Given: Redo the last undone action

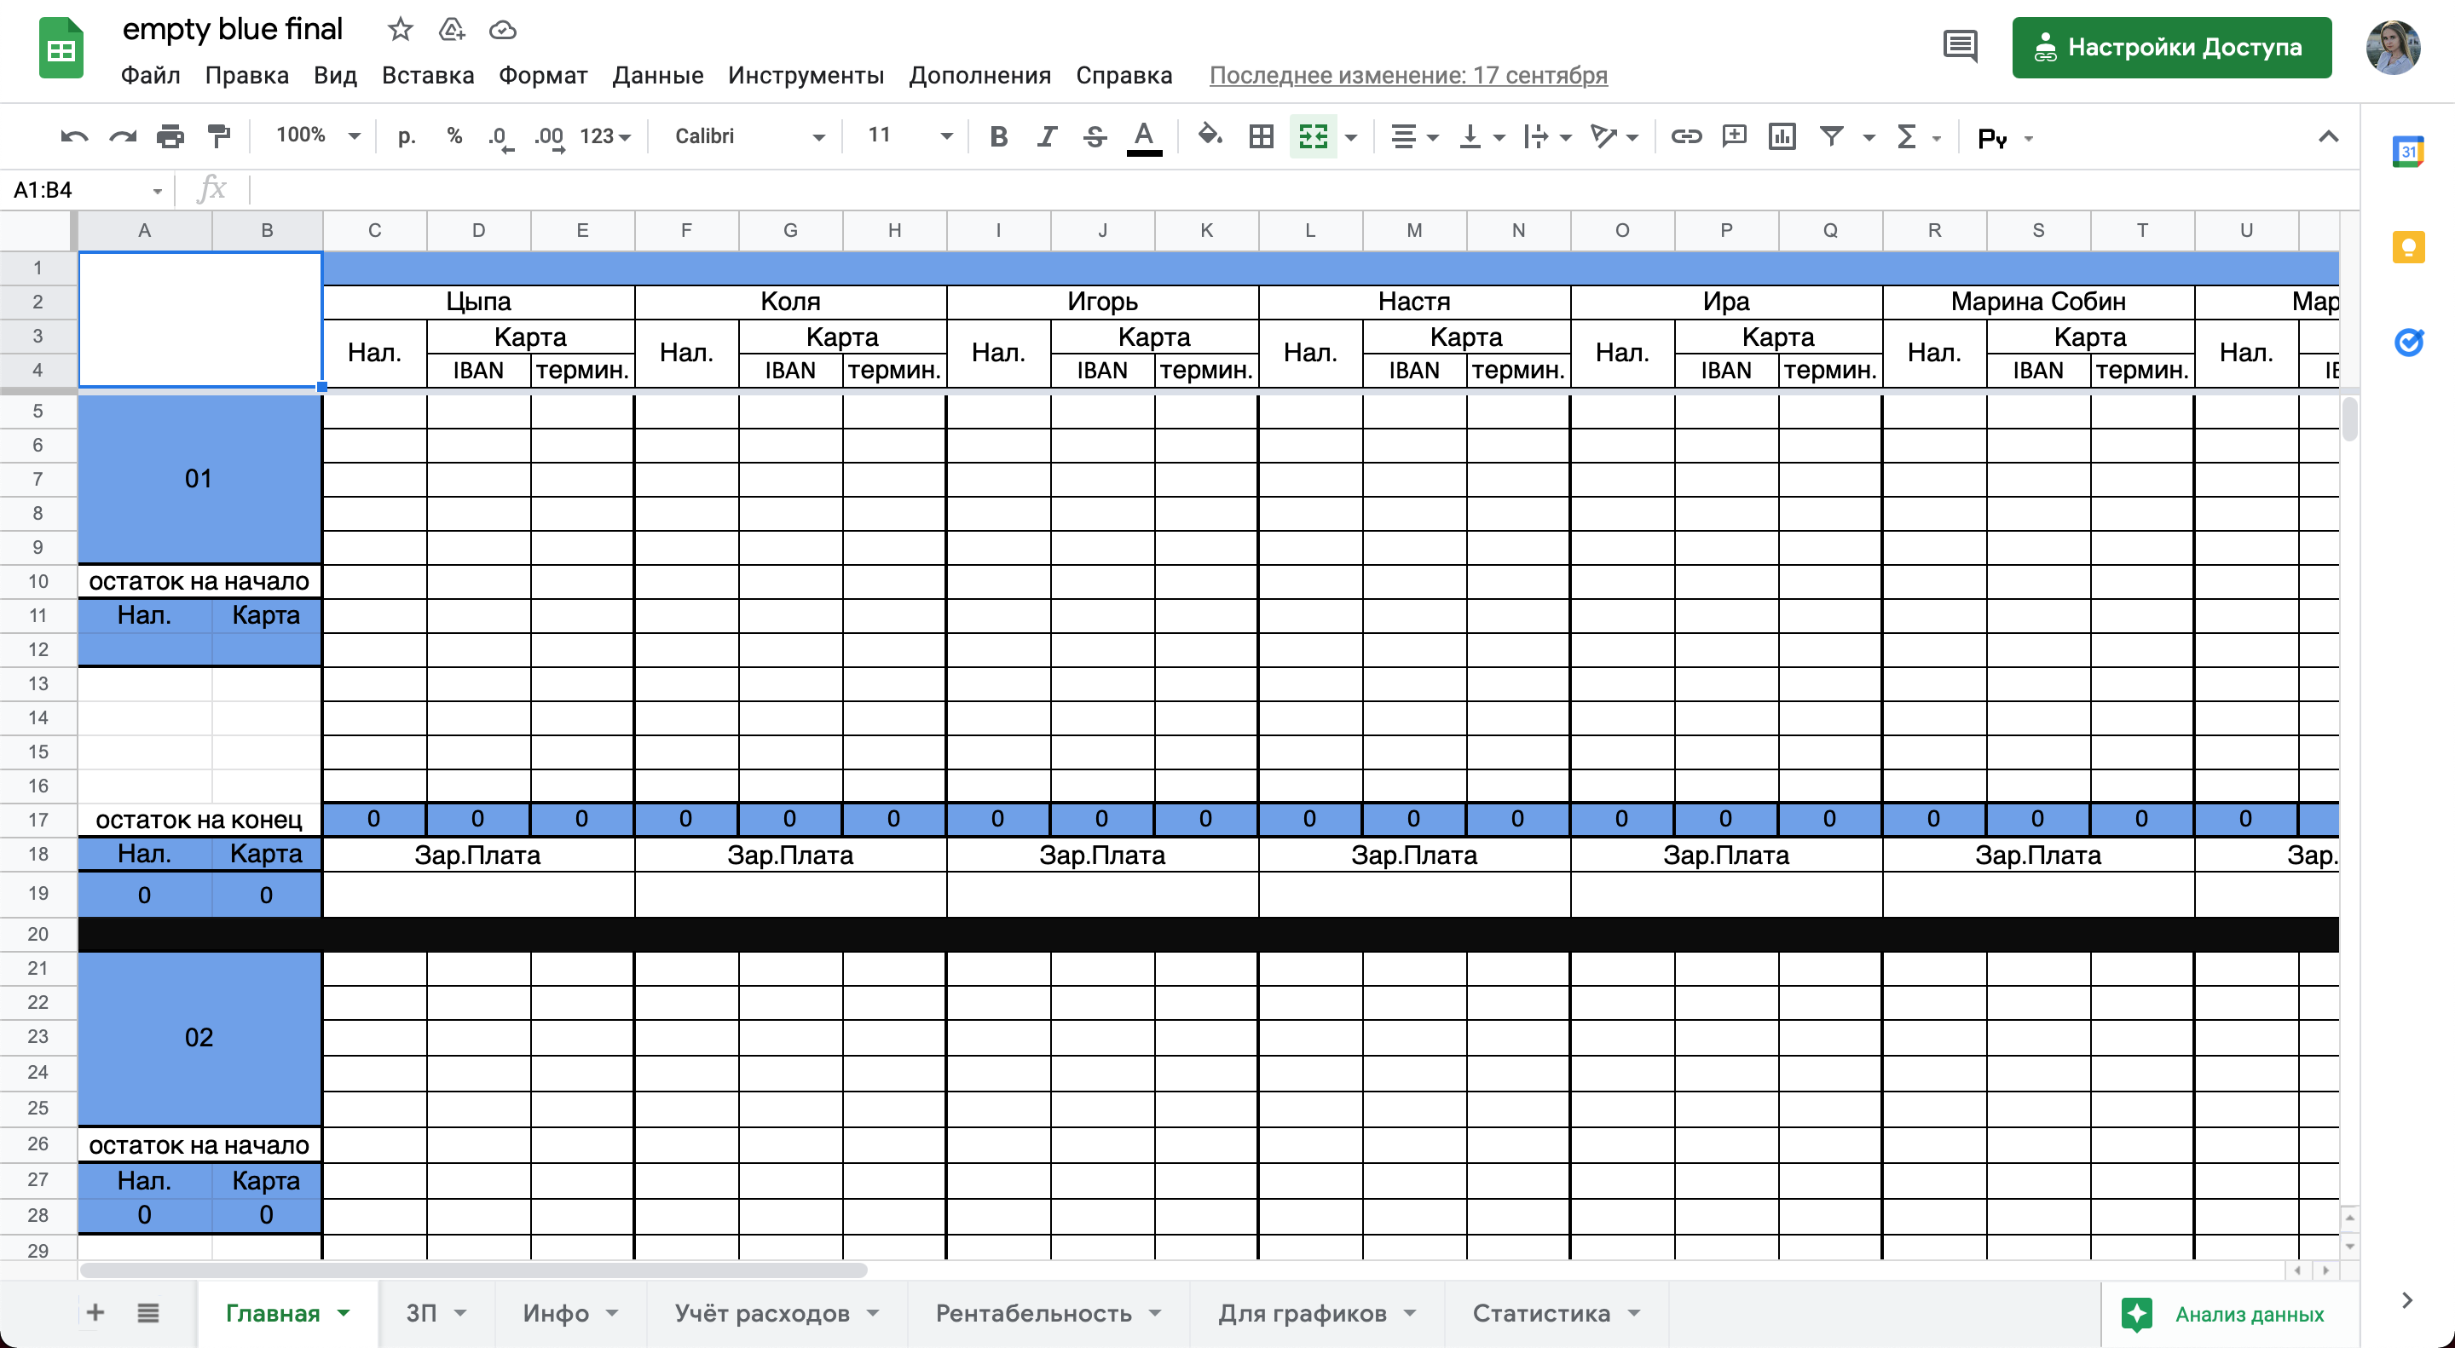Looking at the screenshot, I should click(x=122, y=137).
